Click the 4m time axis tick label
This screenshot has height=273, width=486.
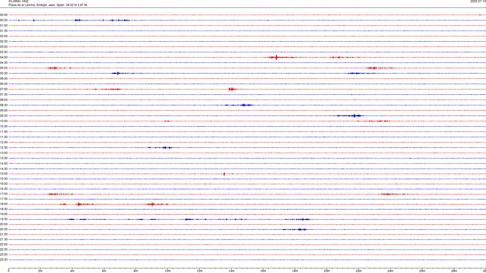tap(72, 271)
